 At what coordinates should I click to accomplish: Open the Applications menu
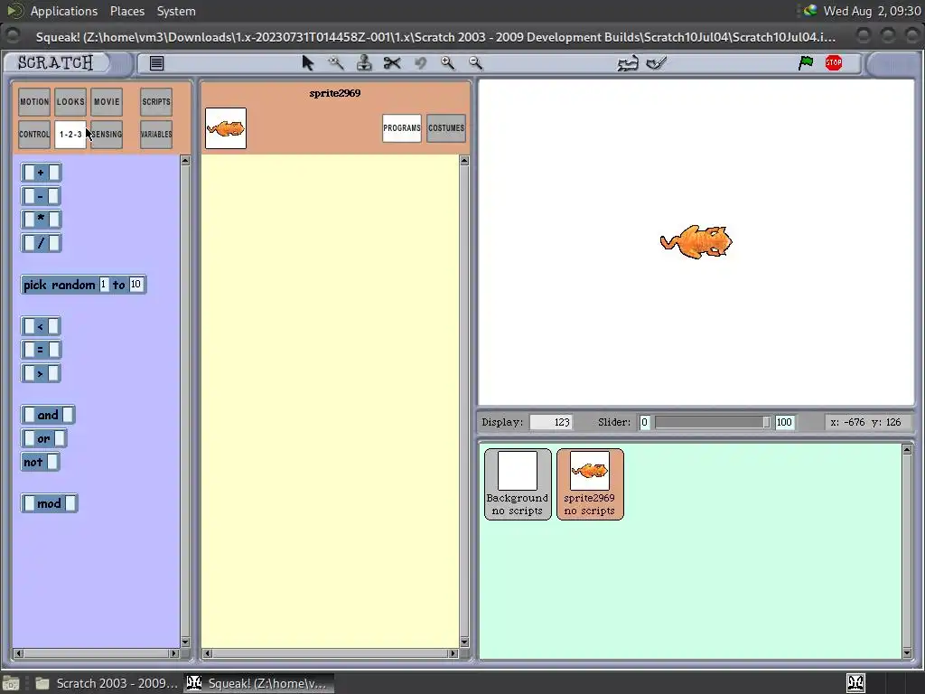pyautogui.click(x=64, y=11)
